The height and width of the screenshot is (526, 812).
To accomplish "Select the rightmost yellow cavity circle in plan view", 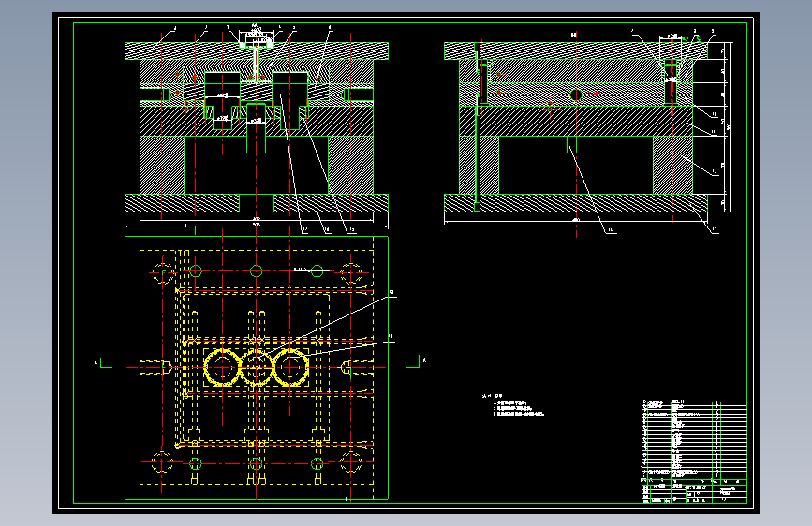I will click(290, 367).
